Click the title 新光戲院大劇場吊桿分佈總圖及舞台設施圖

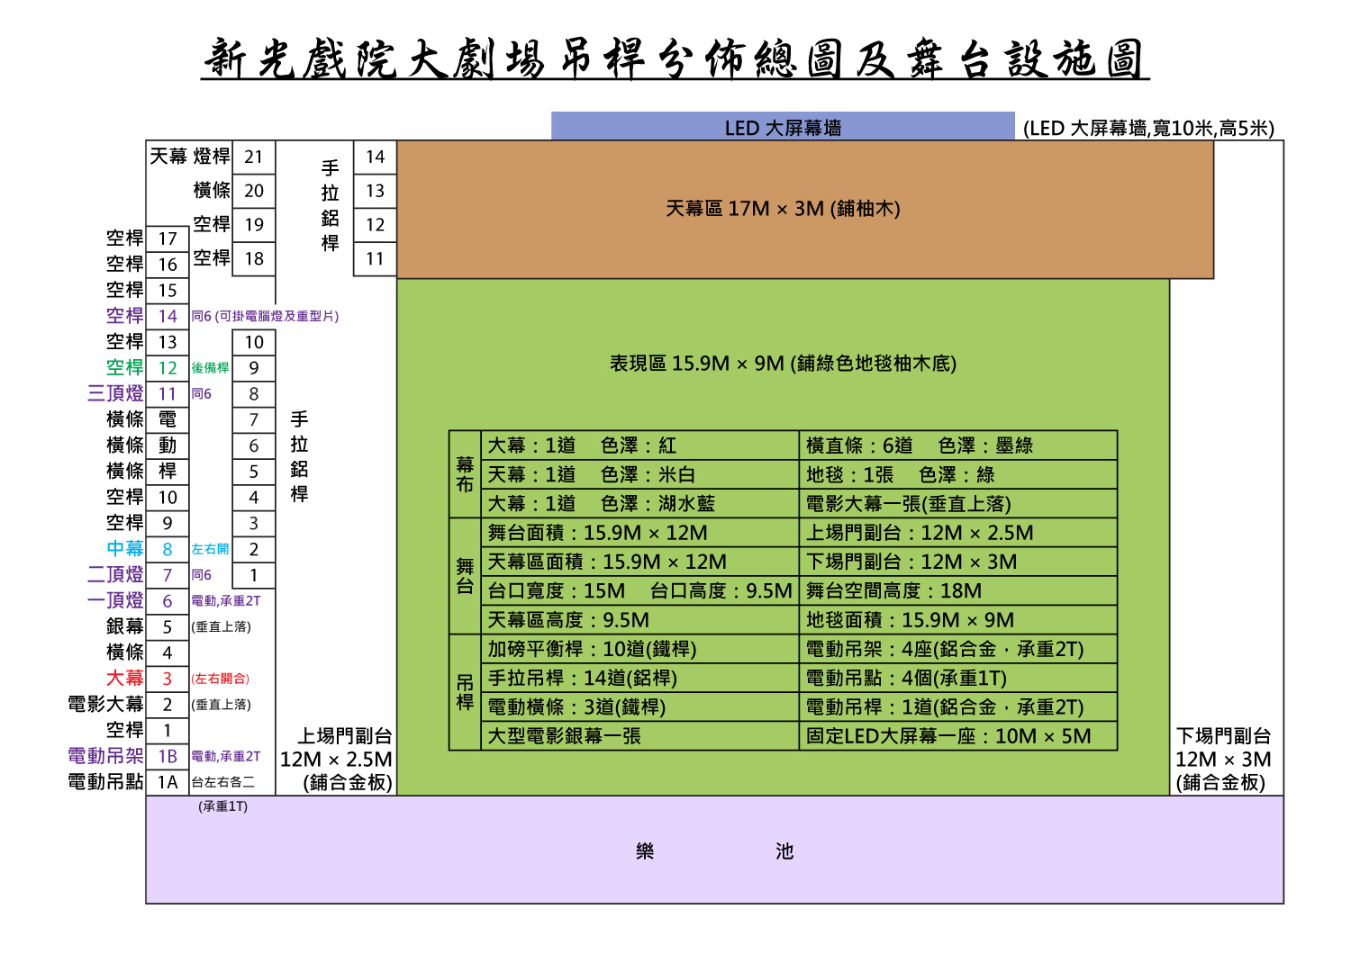675,59
